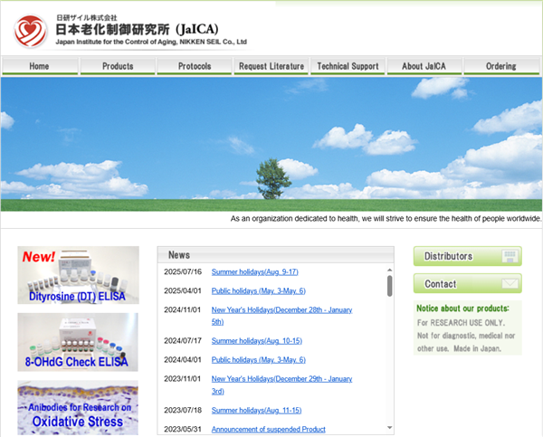
Task: Click the Japanese company name title
Action: 138,30
